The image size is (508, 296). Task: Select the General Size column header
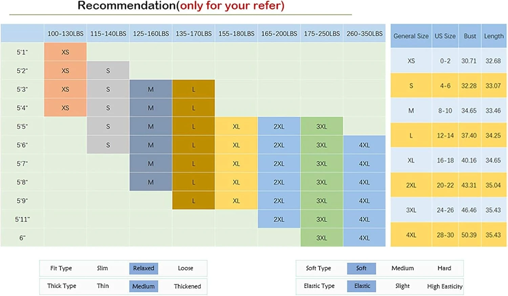point(411,36)
